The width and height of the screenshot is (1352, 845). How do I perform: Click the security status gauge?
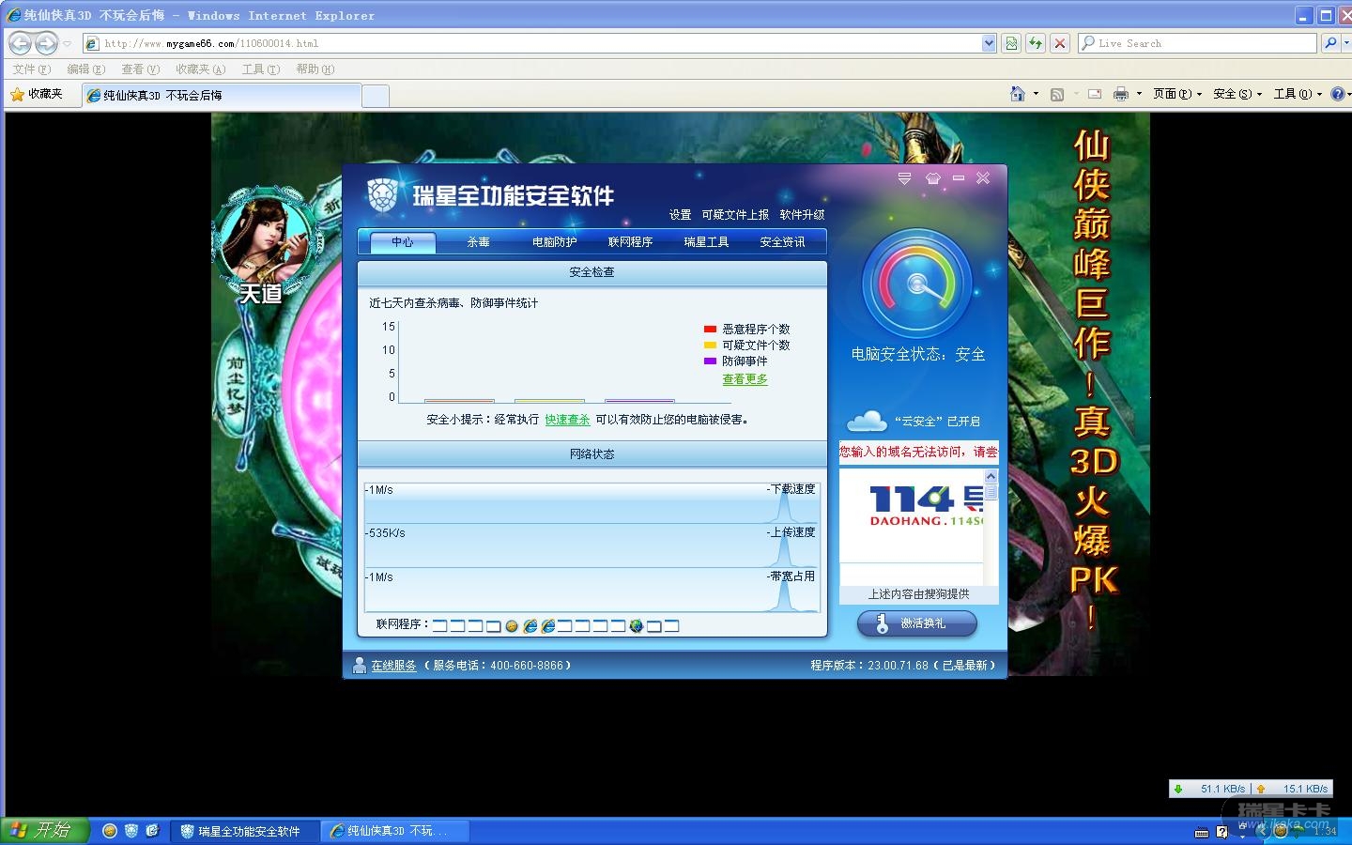coord(916,284)
